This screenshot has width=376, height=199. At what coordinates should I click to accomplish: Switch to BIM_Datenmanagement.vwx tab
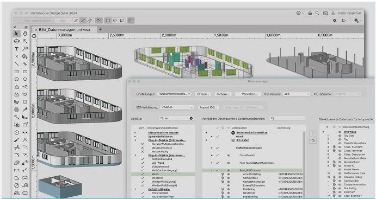click(x=65, y=30)
